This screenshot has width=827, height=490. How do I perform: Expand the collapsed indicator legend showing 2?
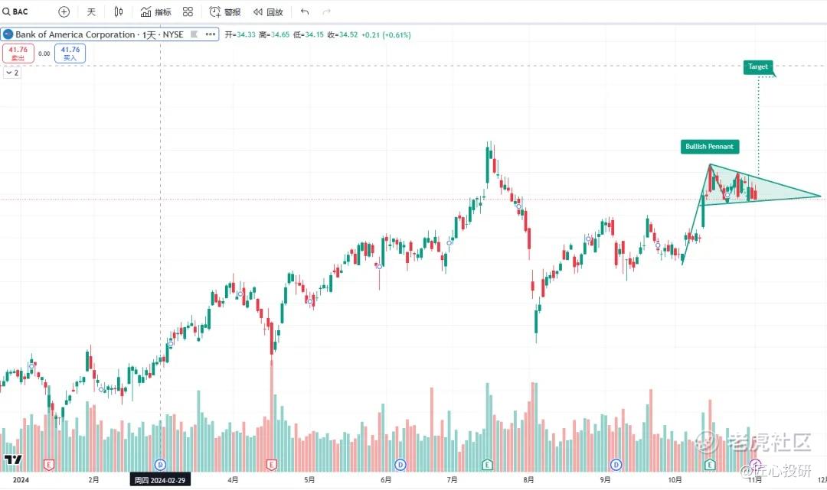[x=11, y=73]
